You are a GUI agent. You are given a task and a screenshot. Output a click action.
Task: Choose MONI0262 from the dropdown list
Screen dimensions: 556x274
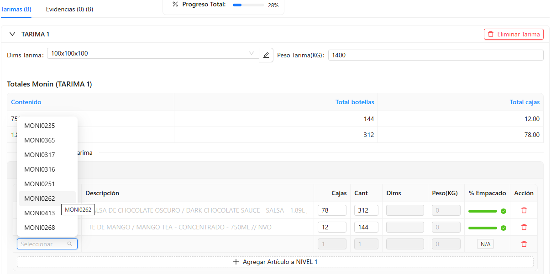click(47, 198)
